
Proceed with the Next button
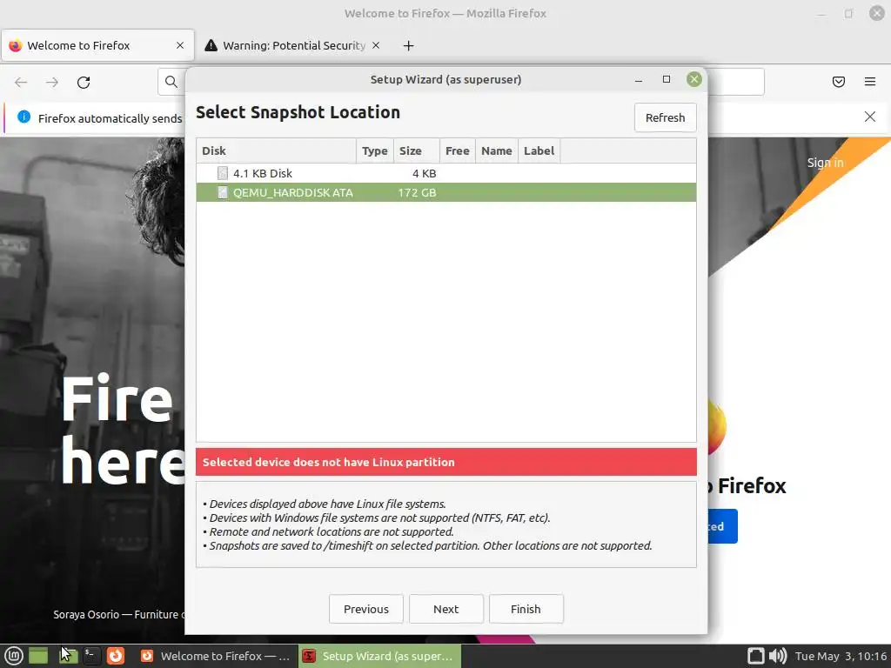point(446,609)
